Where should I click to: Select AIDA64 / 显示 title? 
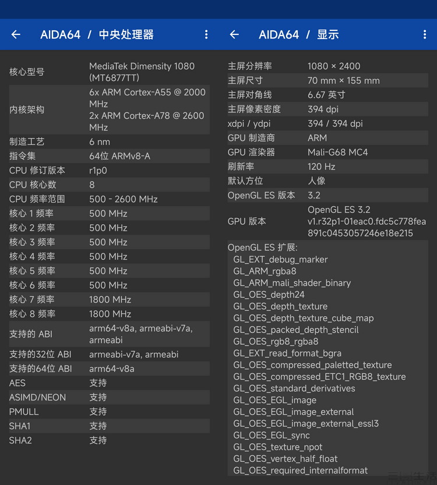[x=299, y=34]
